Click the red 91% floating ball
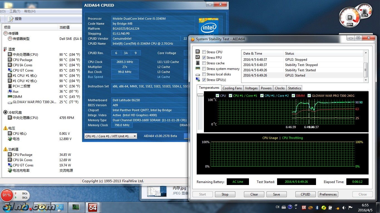This screenshot has width=380, height=213. [7, 195]
